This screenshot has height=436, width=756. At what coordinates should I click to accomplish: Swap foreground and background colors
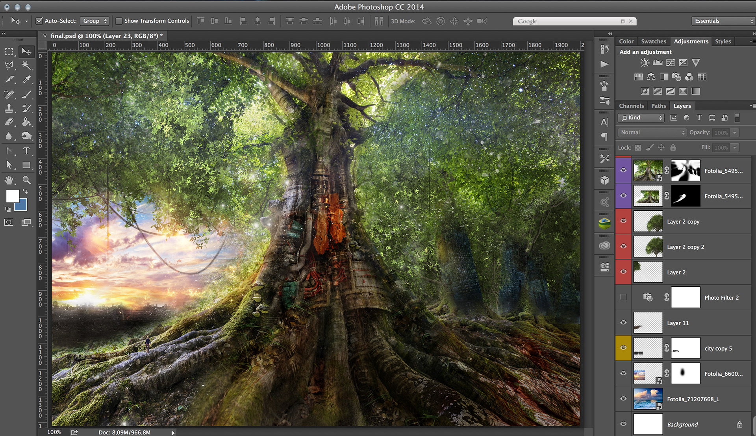coord(26,191)
